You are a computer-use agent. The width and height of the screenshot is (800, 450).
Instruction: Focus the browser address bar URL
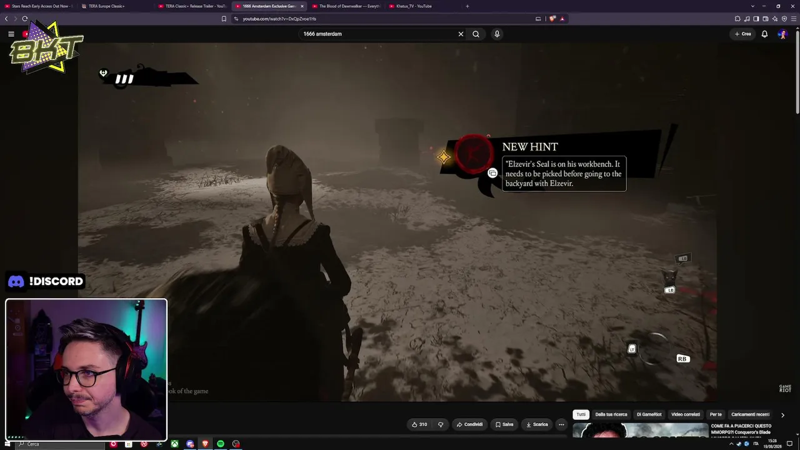pyautogui.click(x=279, y=19)
